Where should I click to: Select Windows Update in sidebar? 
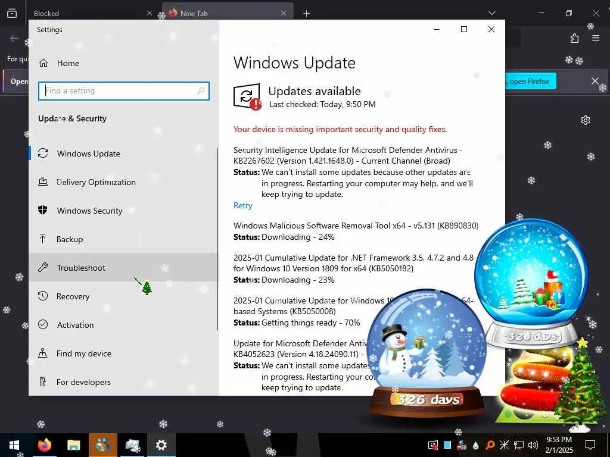(124, 154)
